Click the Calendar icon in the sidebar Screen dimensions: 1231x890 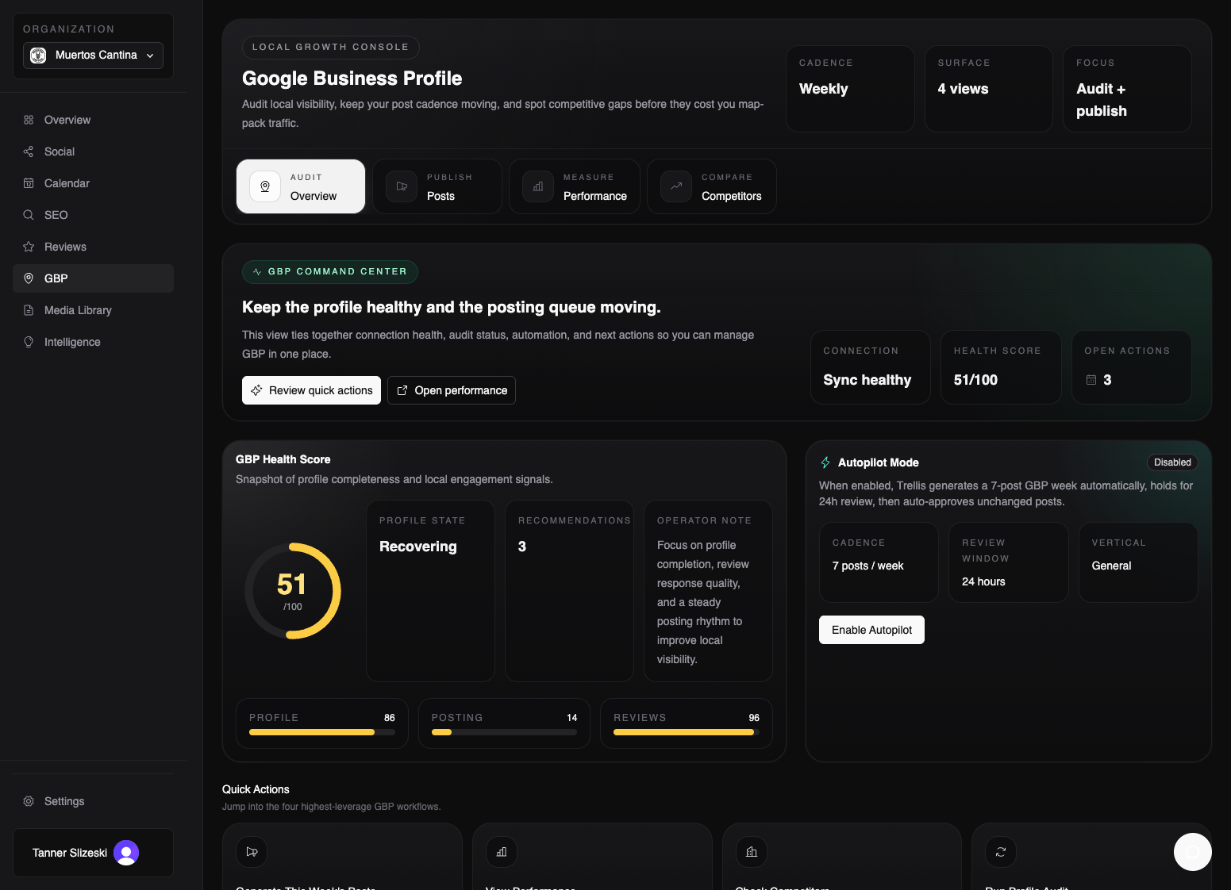(x=29, y=183)
